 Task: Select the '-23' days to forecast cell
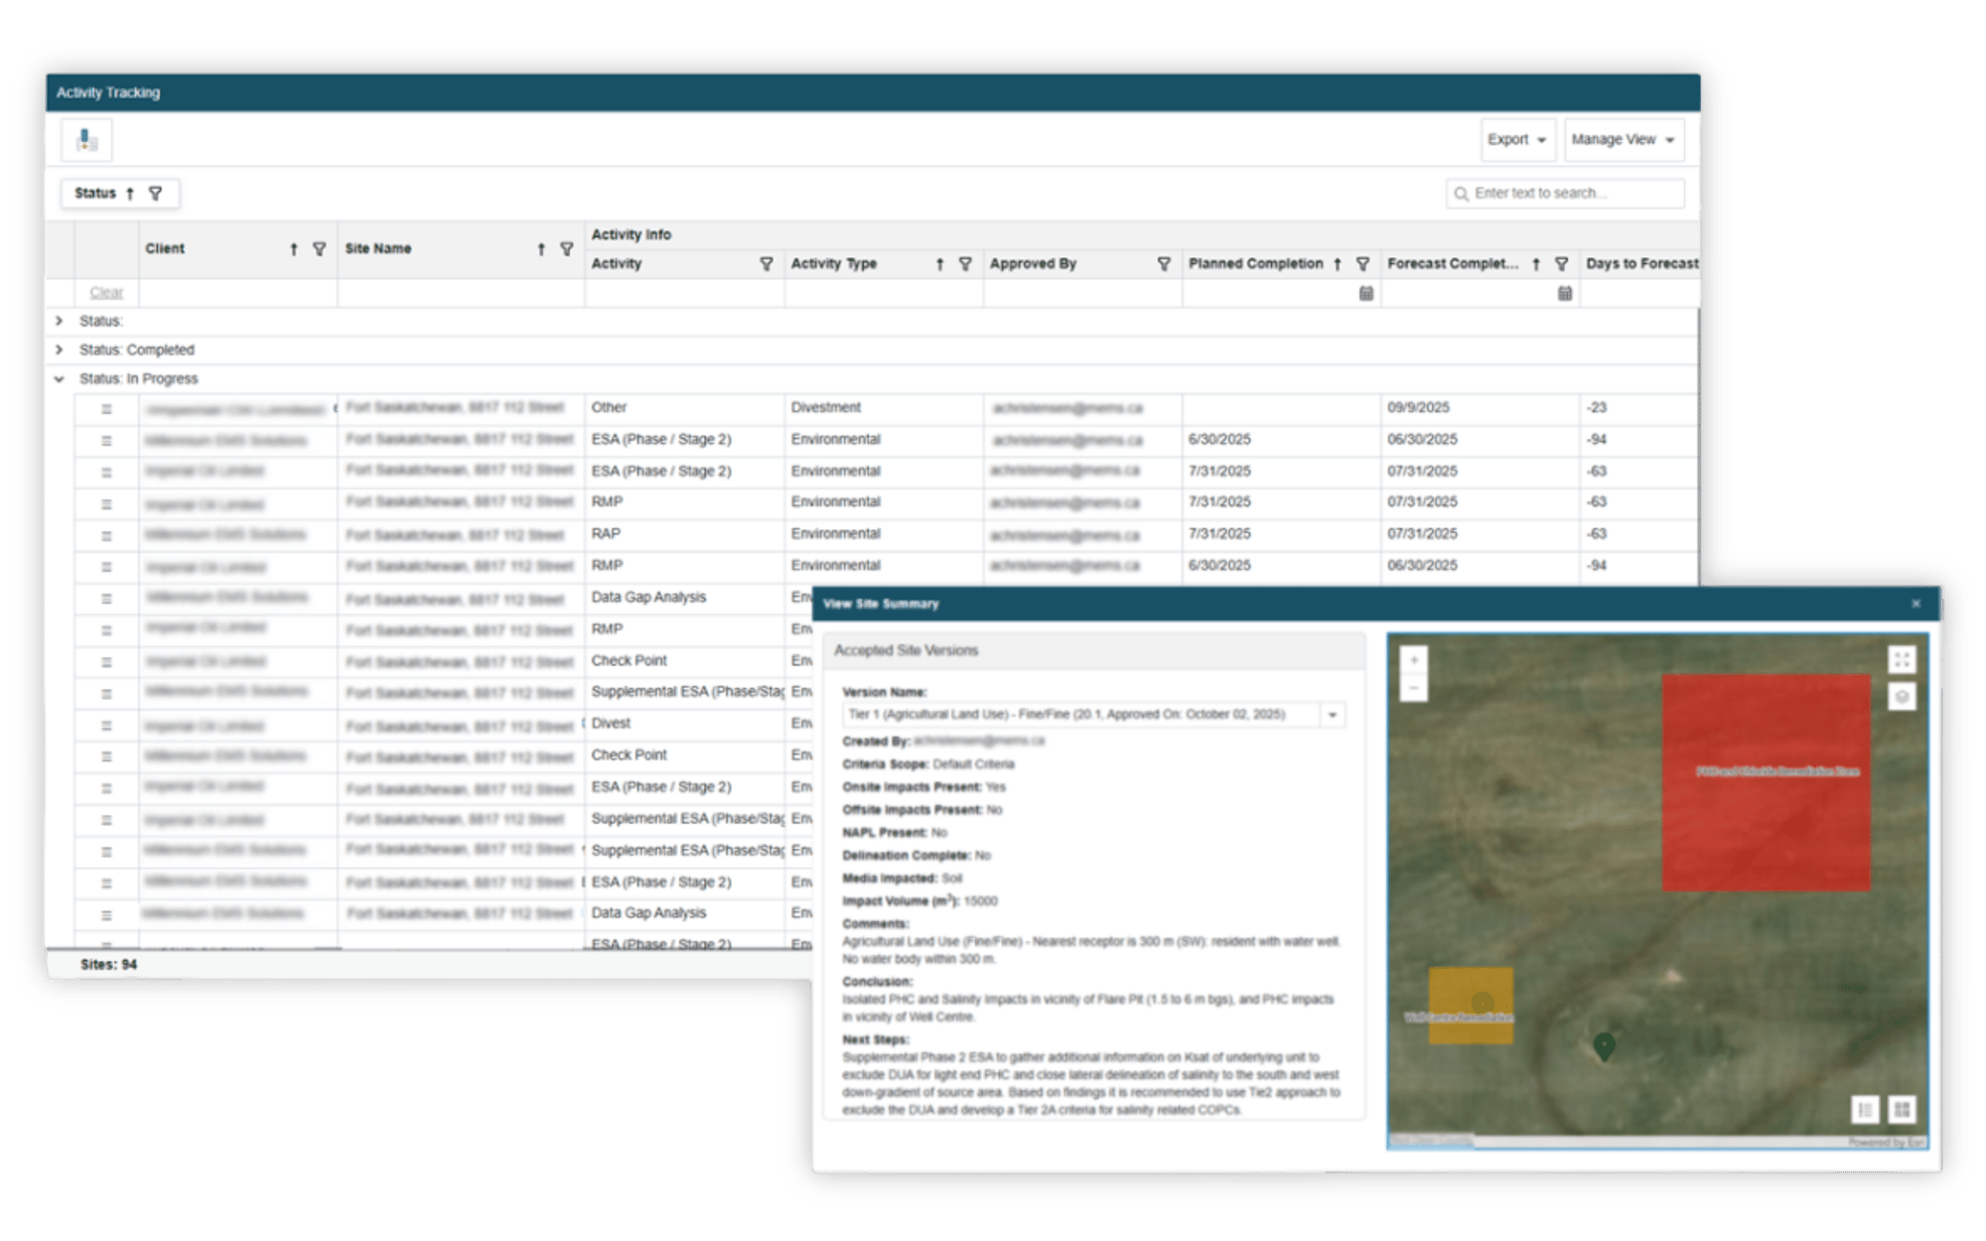pos(1638,408)
